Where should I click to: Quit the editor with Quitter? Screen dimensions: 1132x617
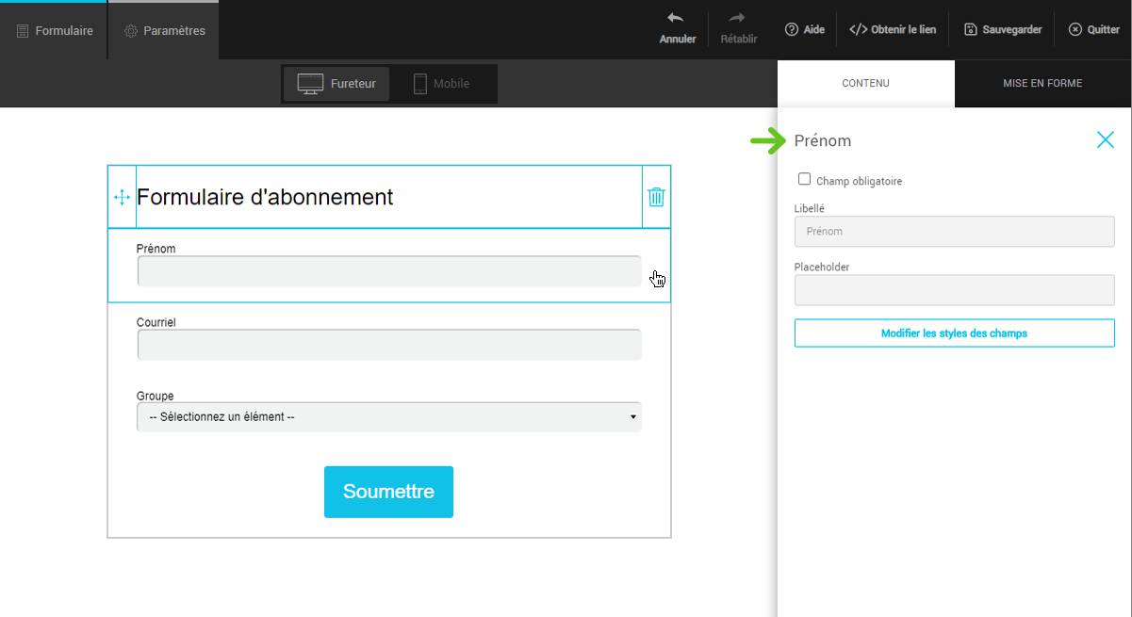[x=1093, y=30]
